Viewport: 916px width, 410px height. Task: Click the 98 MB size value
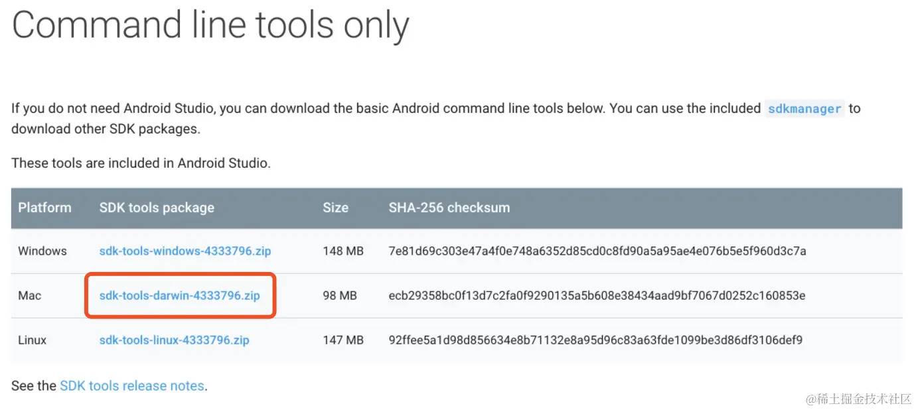click(340, 295)
